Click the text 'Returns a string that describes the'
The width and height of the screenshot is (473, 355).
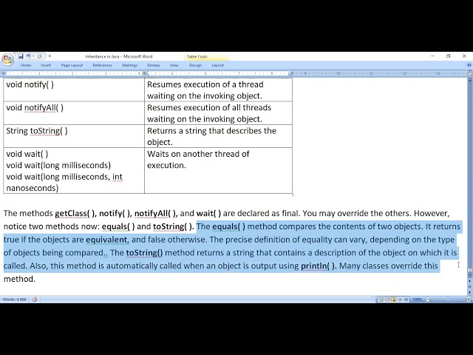[211, 131]
